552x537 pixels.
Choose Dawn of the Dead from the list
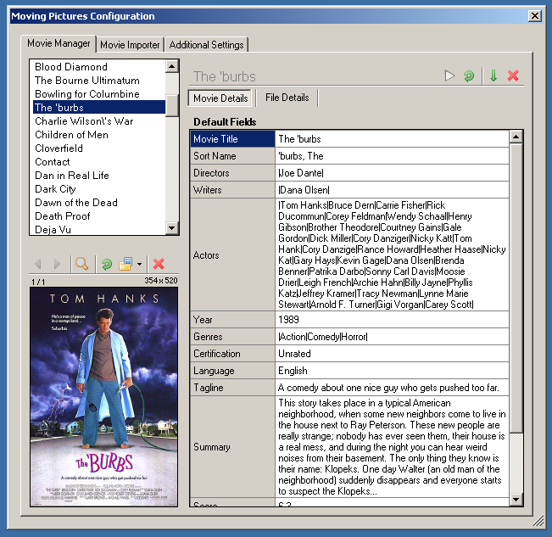75,203
